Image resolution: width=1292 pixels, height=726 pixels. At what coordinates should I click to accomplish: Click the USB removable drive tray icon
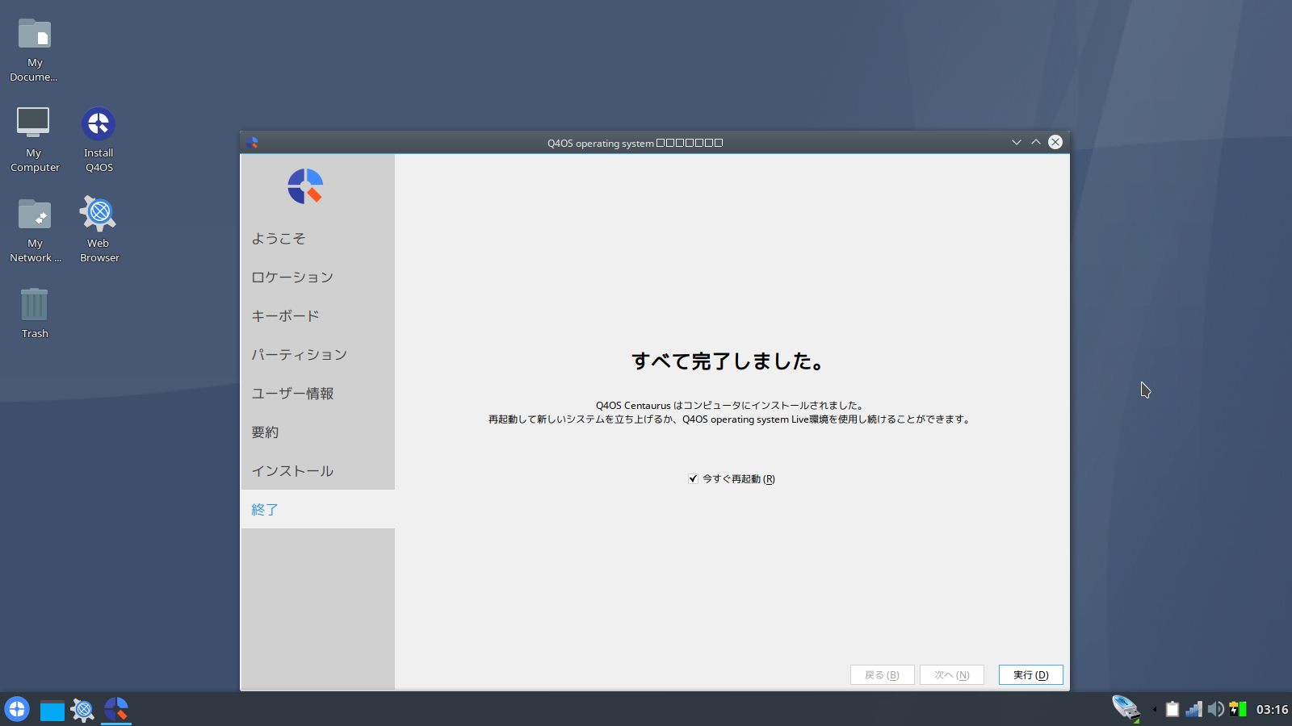tap(1126, 708)
